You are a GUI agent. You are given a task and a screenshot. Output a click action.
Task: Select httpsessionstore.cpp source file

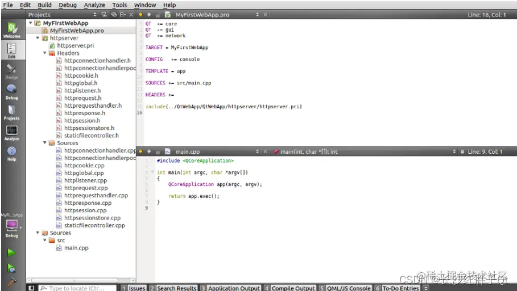[92, 218]
